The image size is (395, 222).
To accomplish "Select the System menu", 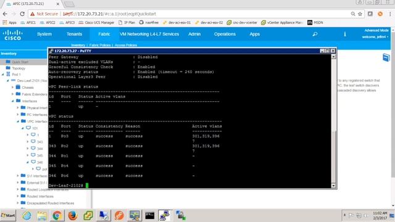I will [x=44, y=34].
